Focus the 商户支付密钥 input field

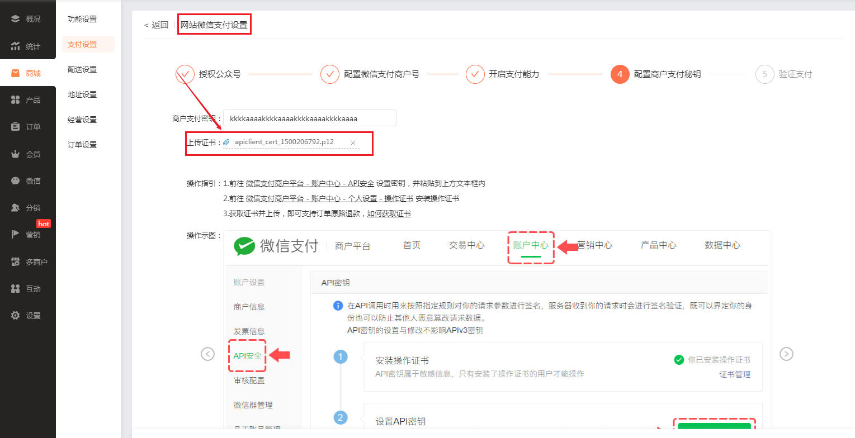[x=309, y=118]
